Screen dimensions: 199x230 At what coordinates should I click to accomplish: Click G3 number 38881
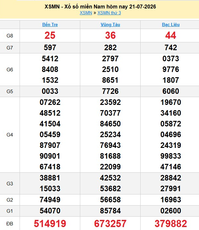coord(50,178)
